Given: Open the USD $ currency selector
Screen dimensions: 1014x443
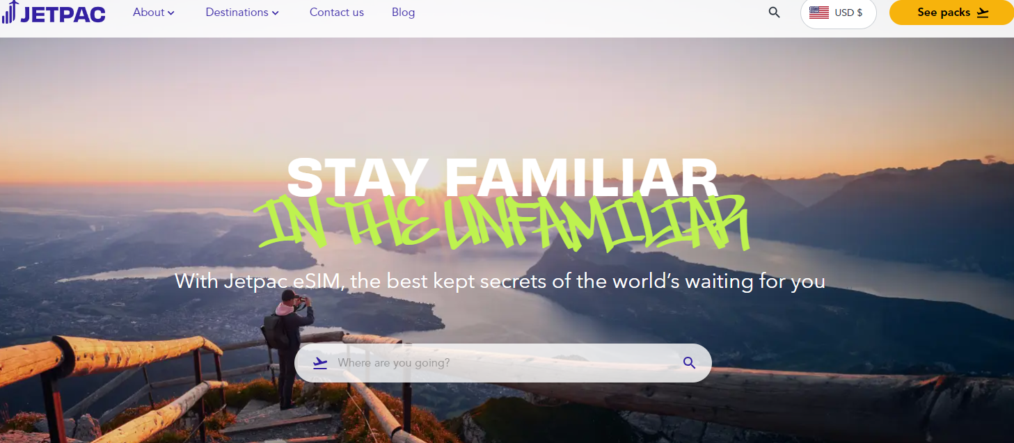Looking at the screenshot, I should pos(838,13).
